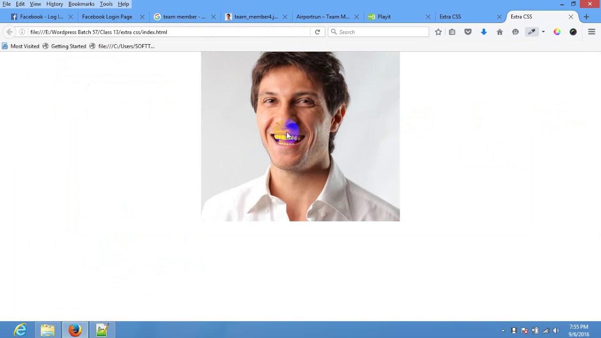The image size is (601, 338).
Task: Open the Edit menu
Action: [20, 4]
